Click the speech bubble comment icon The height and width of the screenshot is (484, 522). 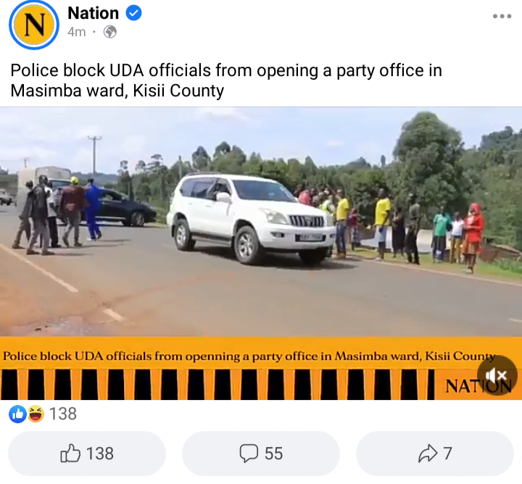[x=249, y=454]
